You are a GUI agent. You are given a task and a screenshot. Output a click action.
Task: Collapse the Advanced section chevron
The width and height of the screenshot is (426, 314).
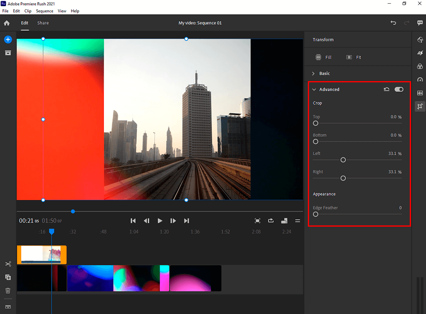pyautogui.click(x=314, y=89)
